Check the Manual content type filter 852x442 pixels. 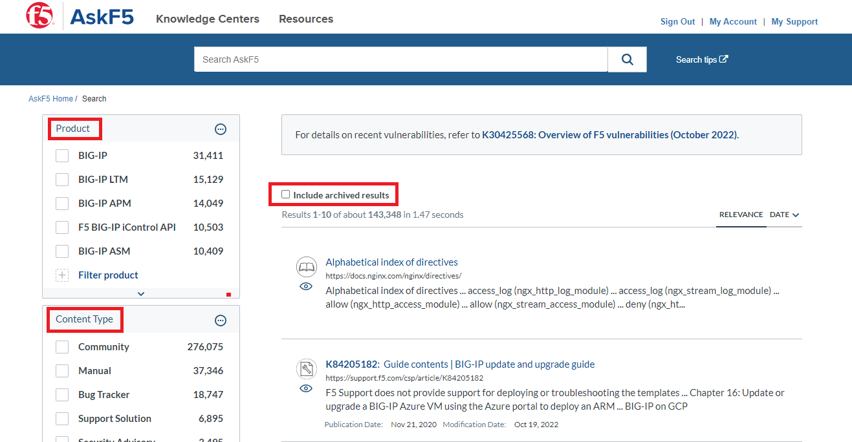coord(62,371)
